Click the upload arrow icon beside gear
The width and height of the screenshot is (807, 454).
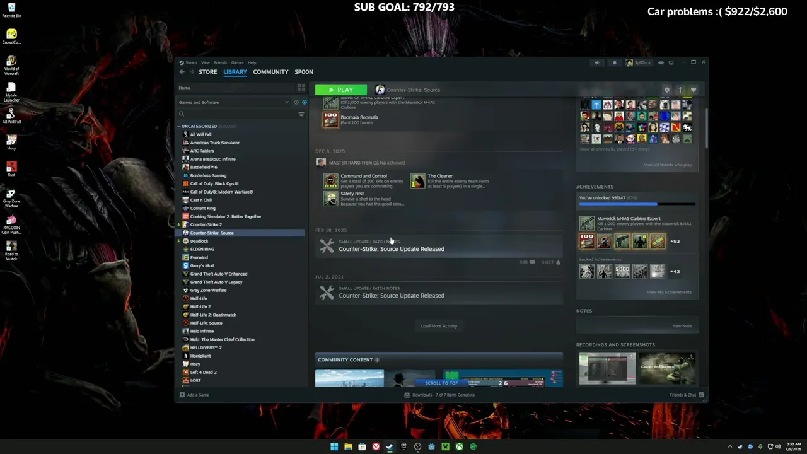pos(680,90)
